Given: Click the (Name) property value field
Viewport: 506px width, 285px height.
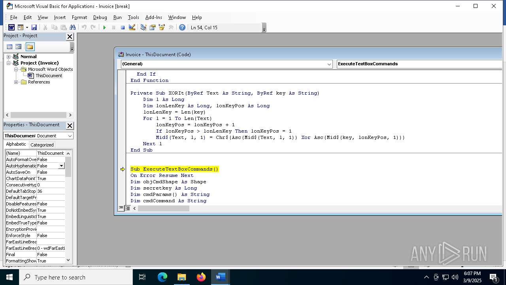Looking at the screenshot, I should (51, 153).
